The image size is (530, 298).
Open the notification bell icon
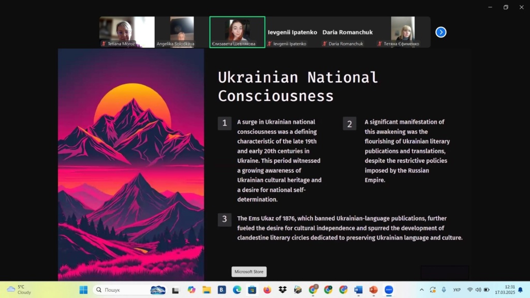pos(521,290)
